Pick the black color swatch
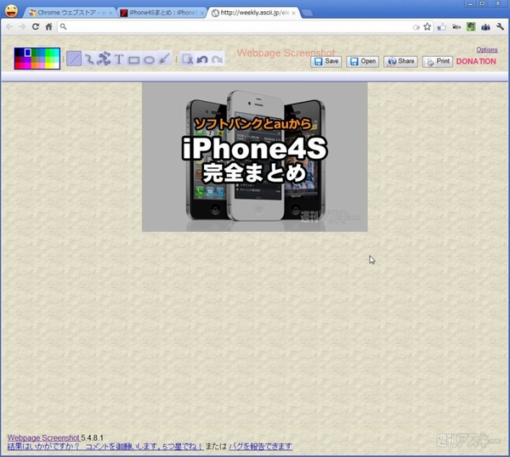Viewport: 510px width, 457px height. tap(17, 51)
